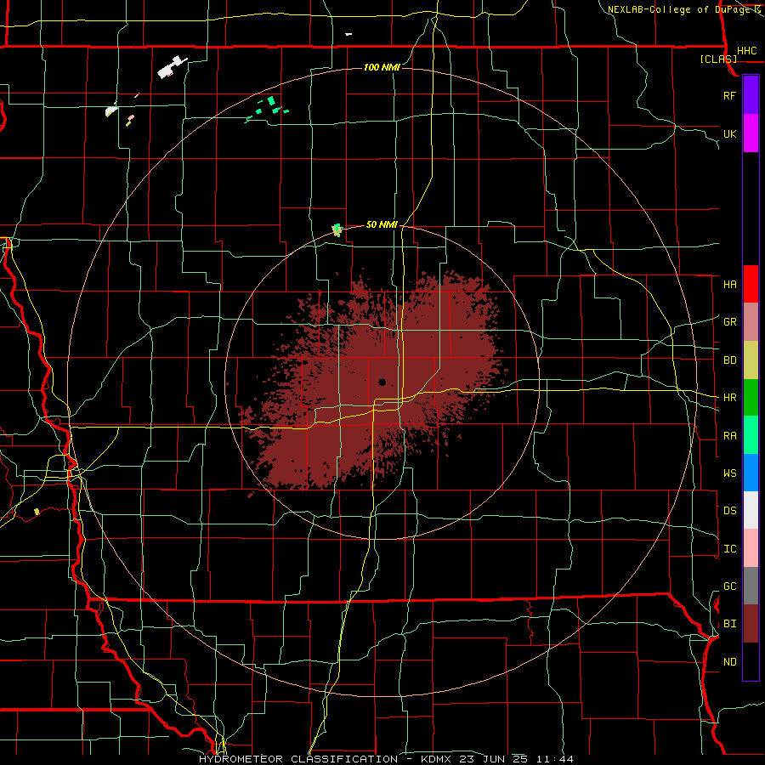Image resolution: width=765 pixels, height=765 pixels.
Task: Click the red HA legend color swatch
Action: tap(751, 284)
